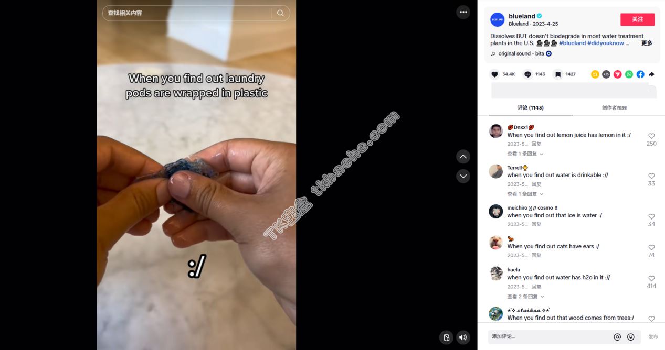This screenshot has height=350, width=665.
Task: Open the three-dot more options menu
Action: point(463,12)
